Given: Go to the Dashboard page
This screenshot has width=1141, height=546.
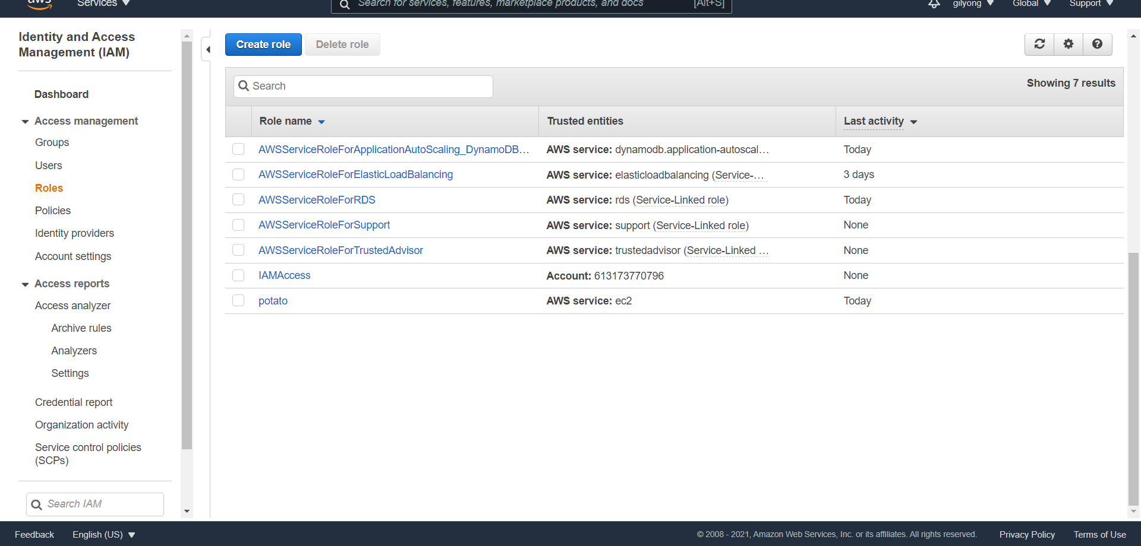Looking at the screenshot, I should tap(61, 94).
